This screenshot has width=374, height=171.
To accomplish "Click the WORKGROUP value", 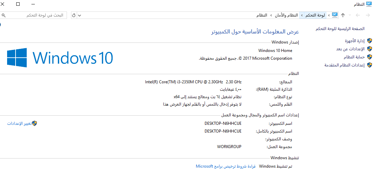I will [229, 146].
